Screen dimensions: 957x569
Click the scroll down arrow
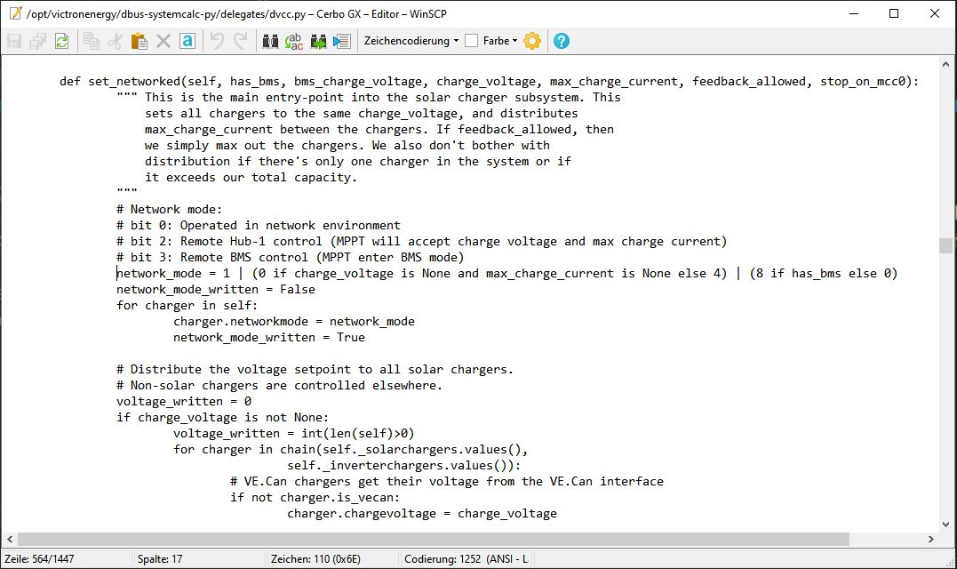click(x=945, y=525)
